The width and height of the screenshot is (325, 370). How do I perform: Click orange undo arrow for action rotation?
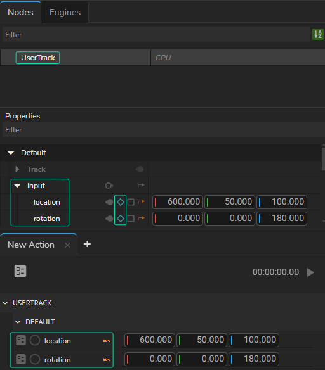[107, 360]
